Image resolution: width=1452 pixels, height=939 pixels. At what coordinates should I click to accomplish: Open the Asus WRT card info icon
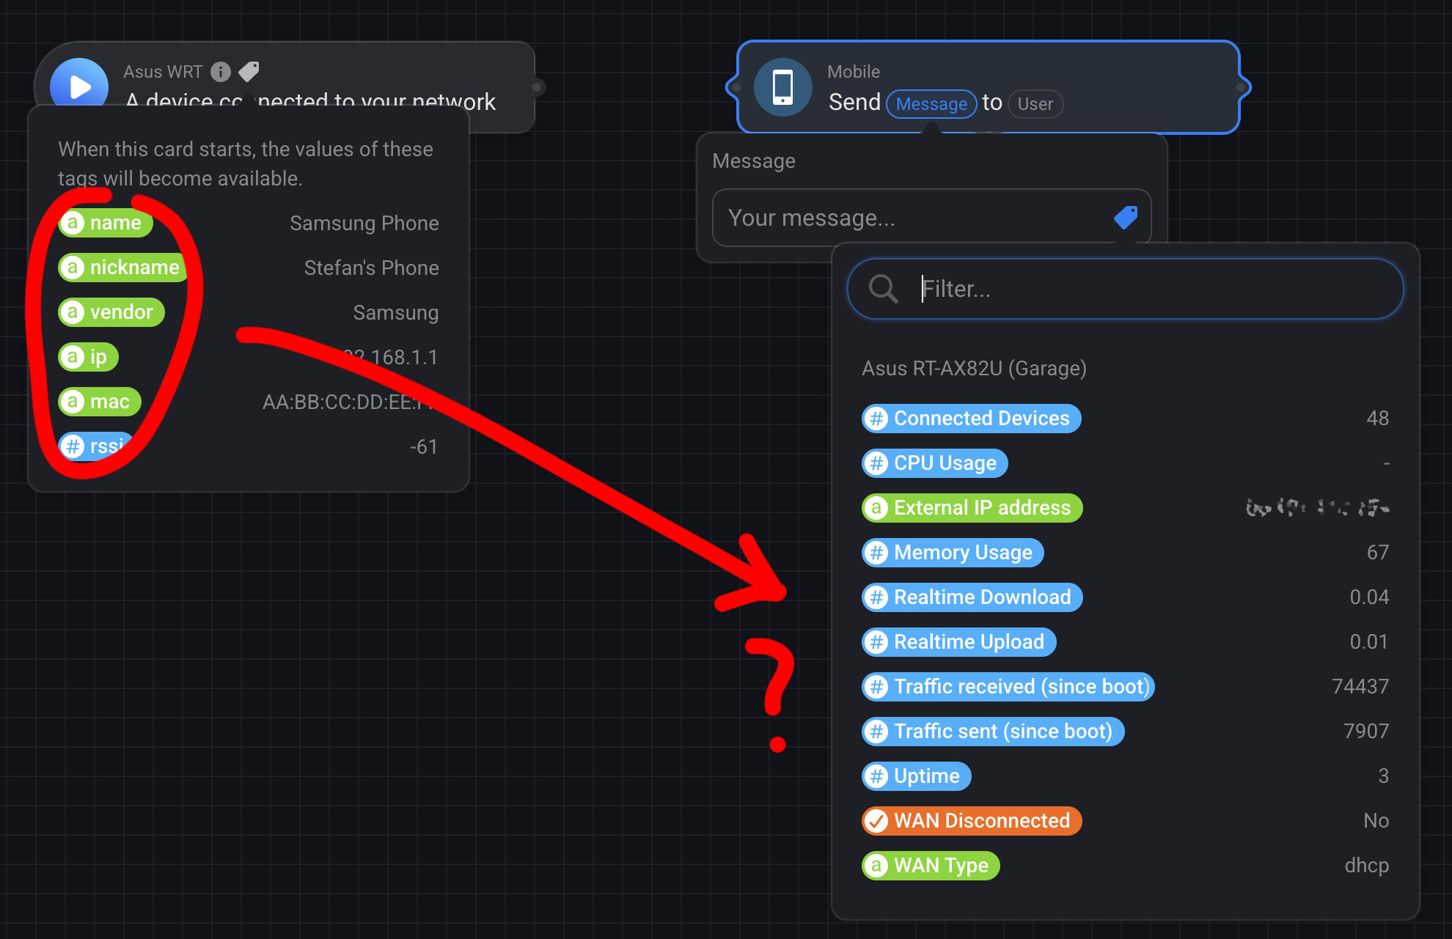click(221, 72)
